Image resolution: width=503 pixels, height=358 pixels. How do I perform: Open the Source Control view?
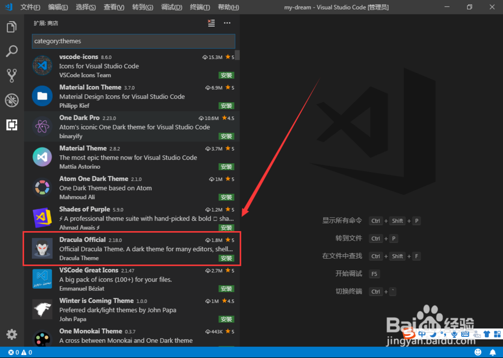click(12, 76)
